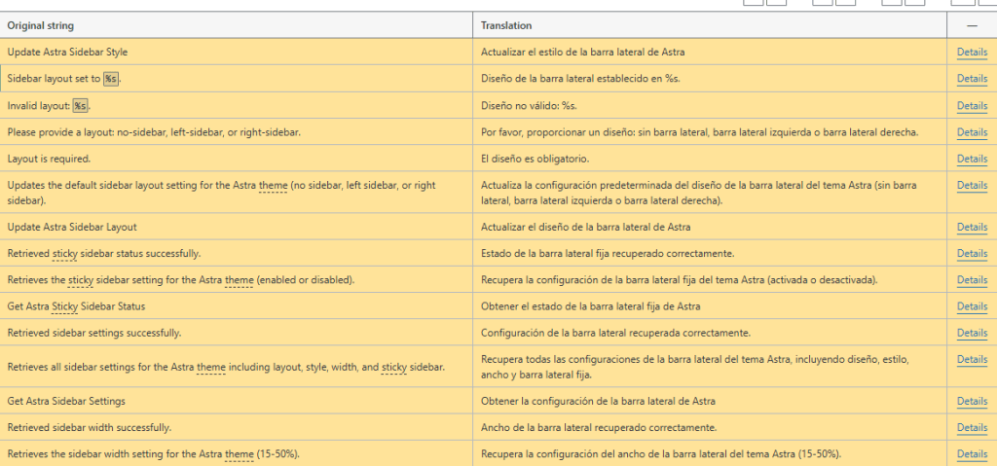Click the 'Original string' column header
The width and height of the screenshot is (997, 466).
click(41, 25)
